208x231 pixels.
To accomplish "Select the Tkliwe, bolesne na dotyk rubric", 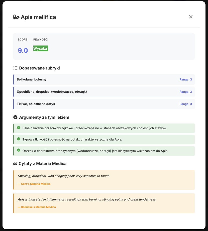I will pyautogui.click(x=36, y=104).
